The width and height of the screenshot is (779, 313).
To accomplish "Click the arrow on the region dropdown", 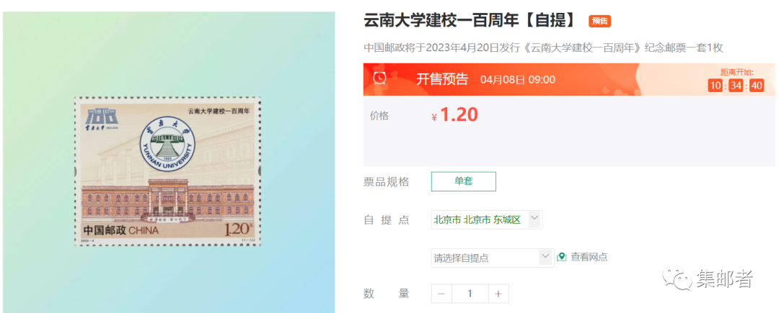I will [x=534, y=219].
